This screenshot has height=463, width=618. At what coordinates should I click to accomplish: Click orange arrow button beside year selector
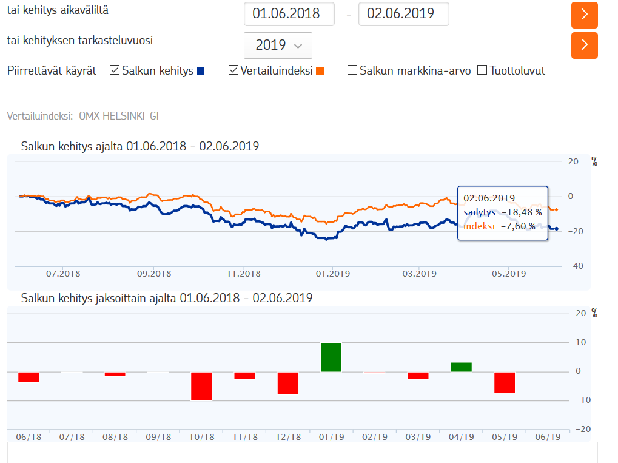click(584, 45)
